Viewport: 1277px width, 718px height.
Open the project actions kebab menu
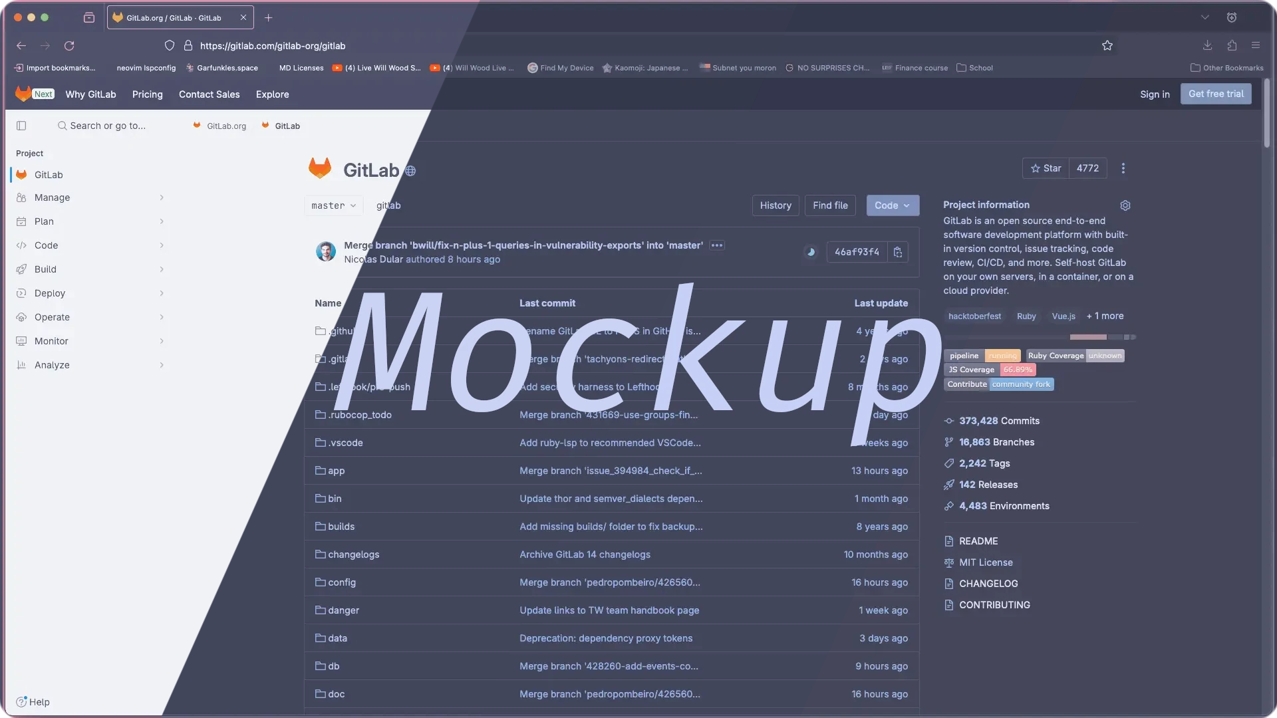(1123, 169)
